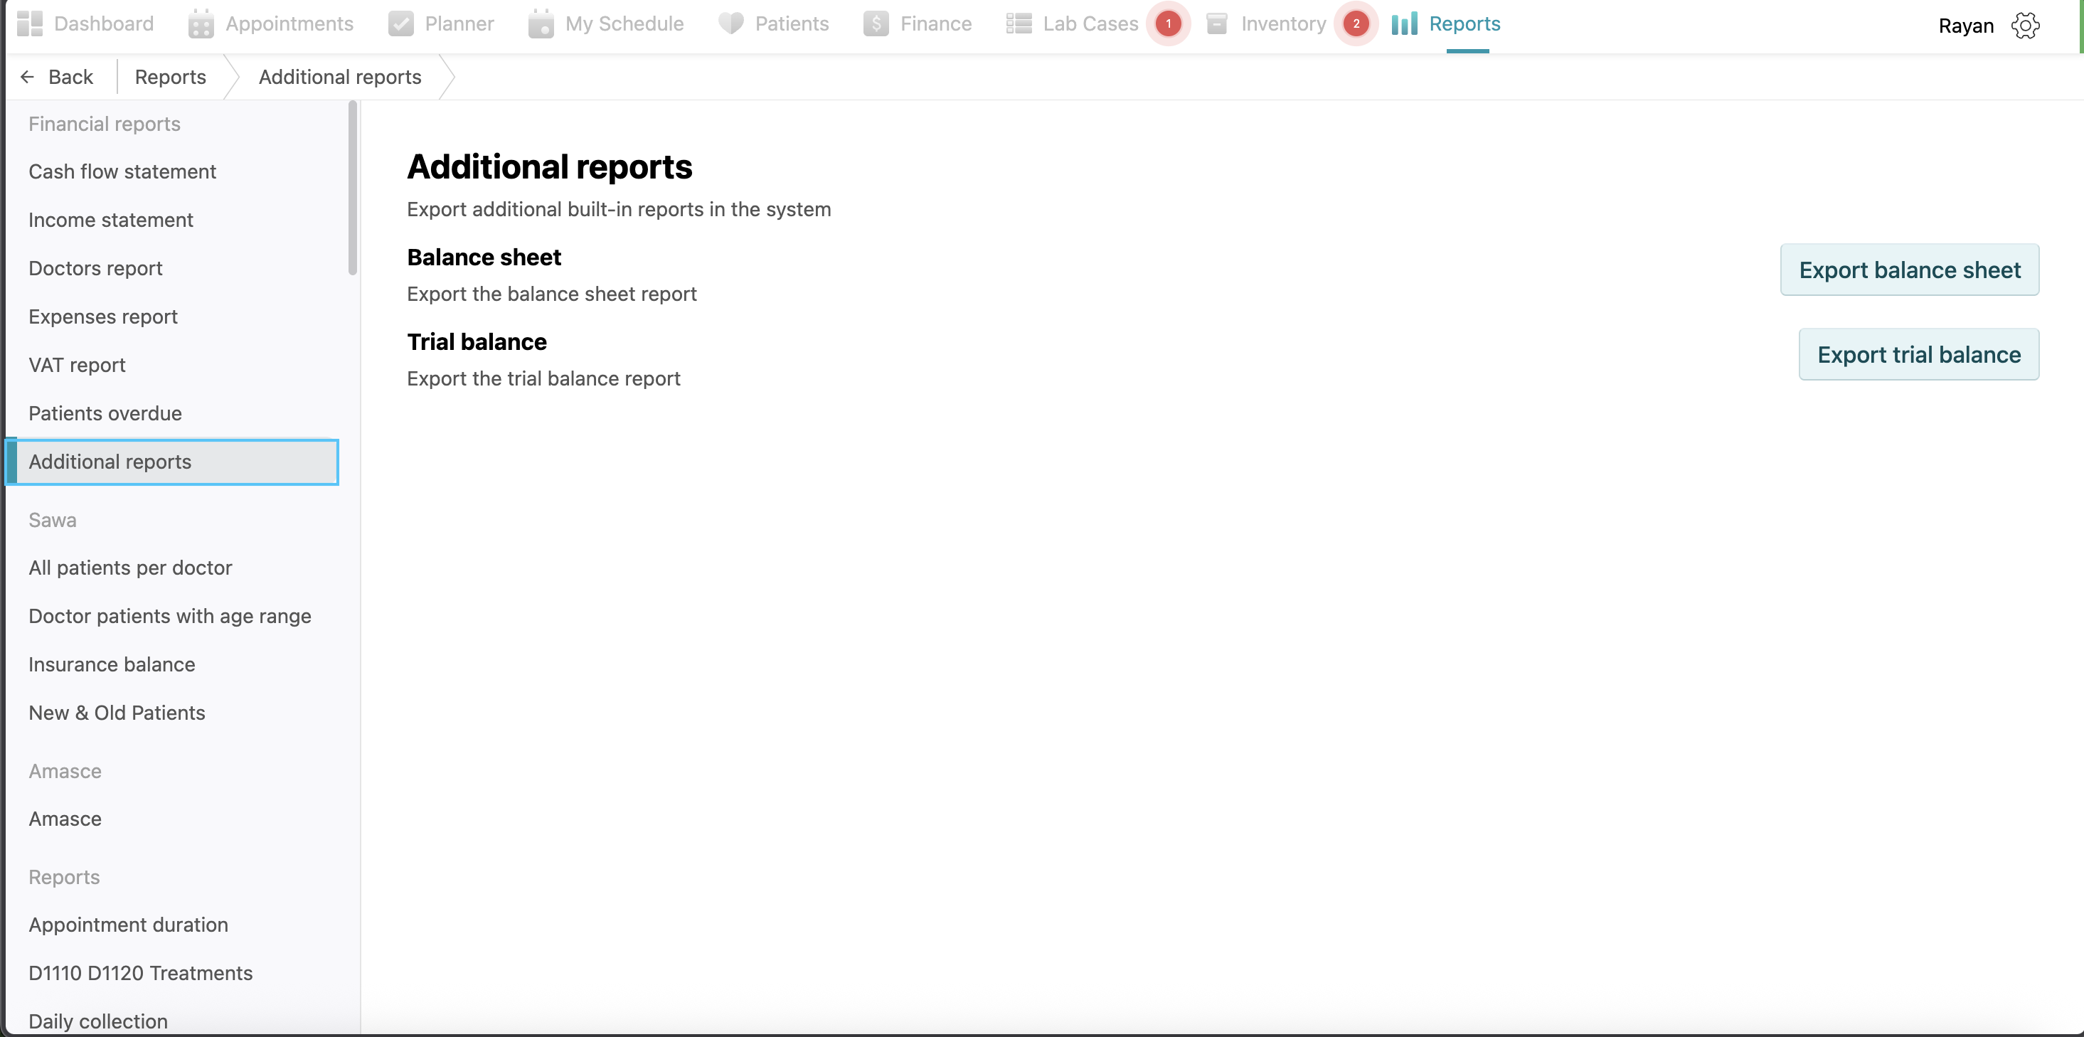2084x1037 pixels.
Task: Click the back arrow icon
Action: click(28, 77)
